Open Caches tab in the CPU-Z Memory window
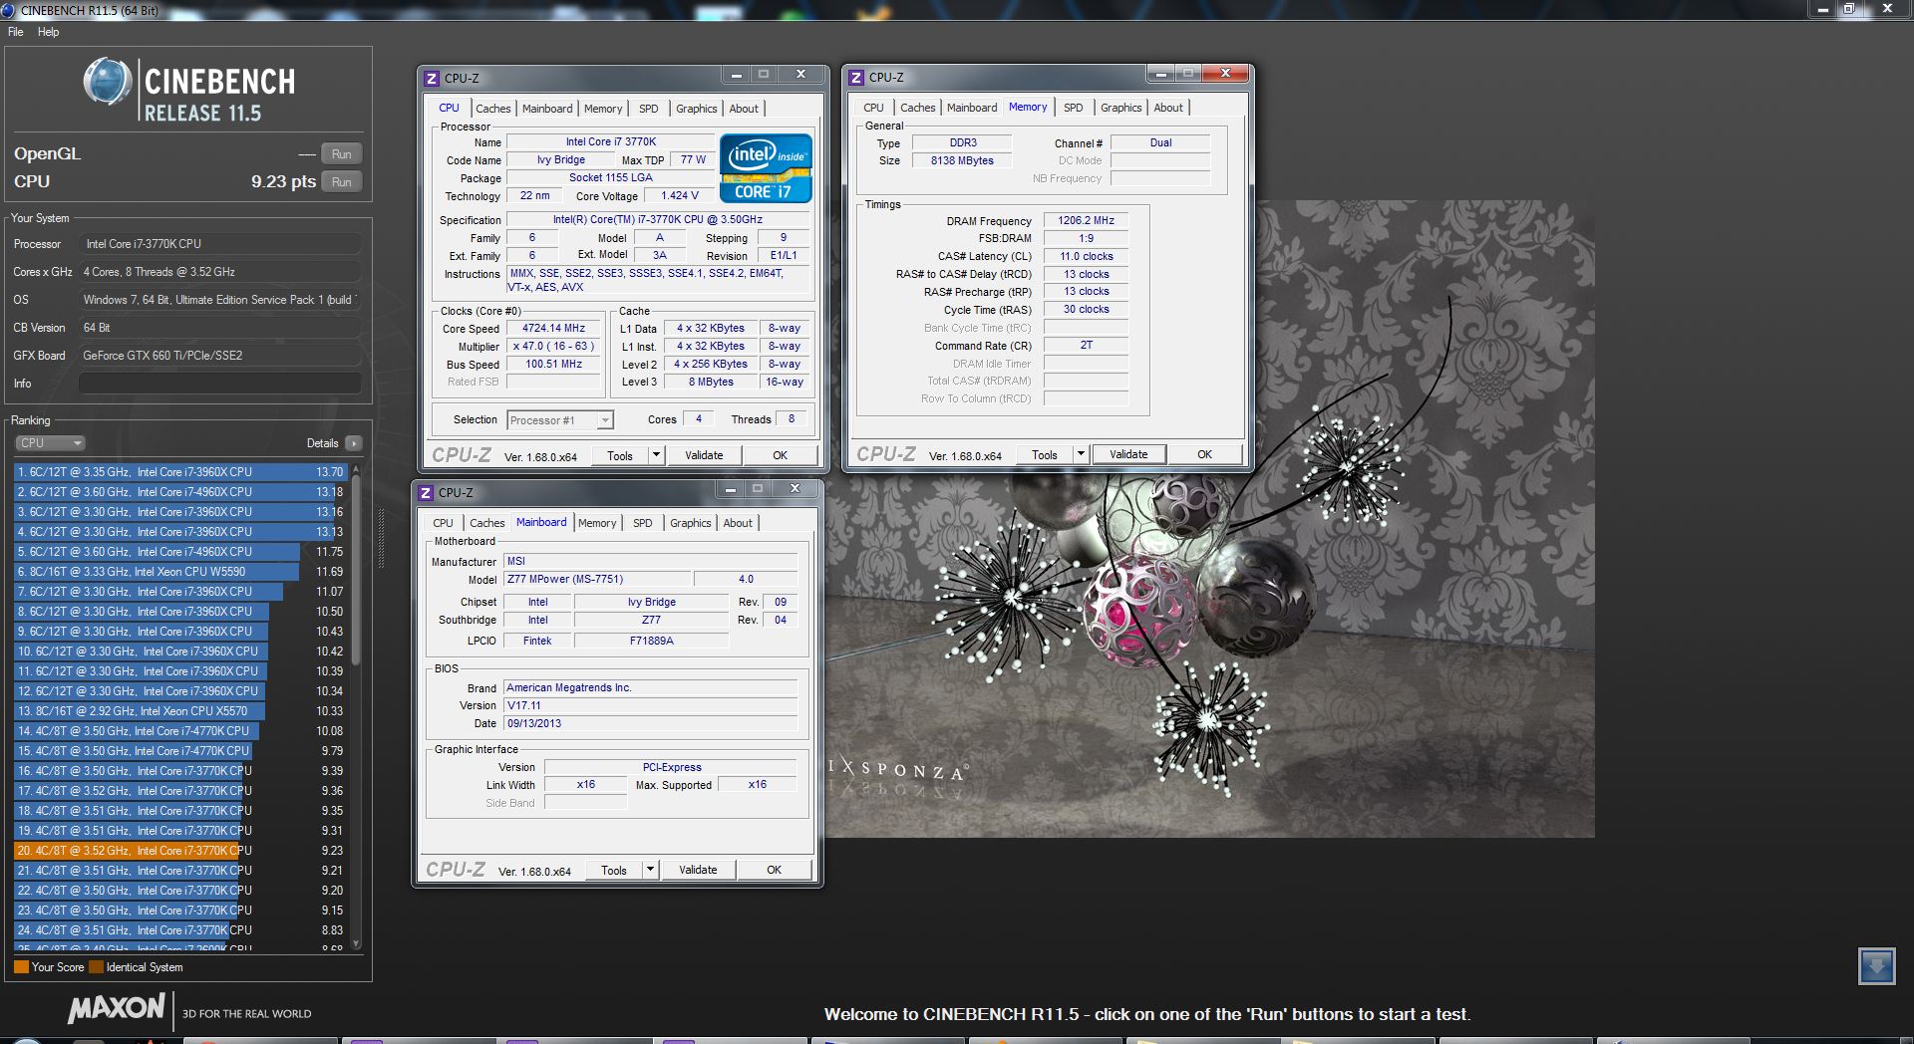The image size is (1914, 1044). tap(917, 108)
